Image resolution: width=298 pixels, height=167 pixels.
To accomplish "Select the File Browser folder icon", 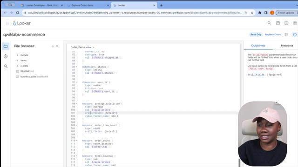I will 6,46.
